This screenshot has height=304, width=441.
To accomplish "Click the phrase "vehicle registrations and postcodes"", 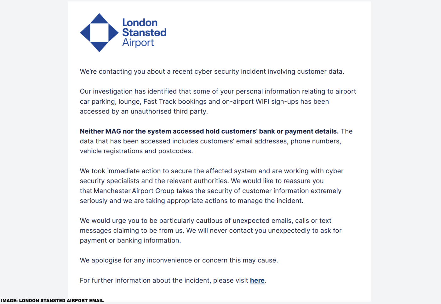I will [x=135, y=151].
